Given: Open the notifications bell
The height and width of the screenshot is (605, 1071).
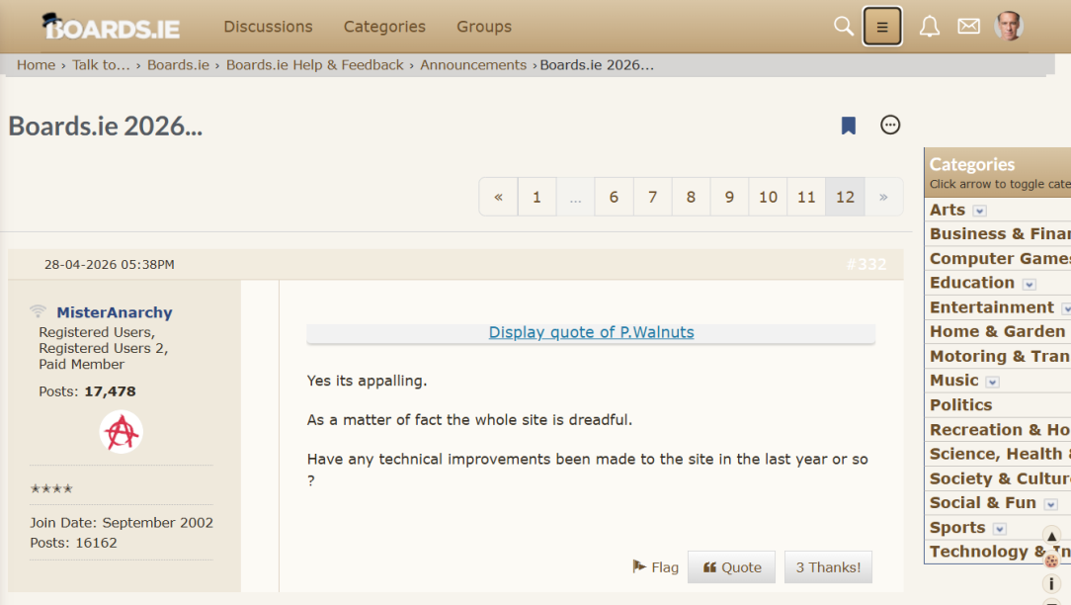Looking at the screenshot, I should pyautogui.click(x=929, y=26).
